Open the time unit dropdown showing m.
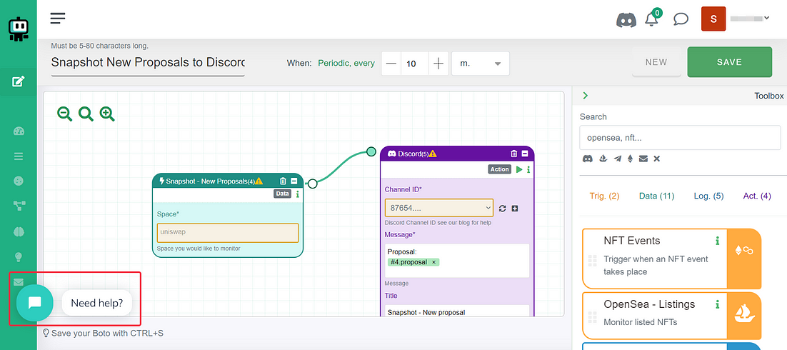 point(481,64)
